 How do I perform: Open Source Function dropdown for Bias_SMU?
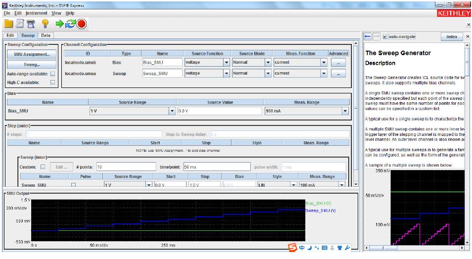tap(227, 63)
